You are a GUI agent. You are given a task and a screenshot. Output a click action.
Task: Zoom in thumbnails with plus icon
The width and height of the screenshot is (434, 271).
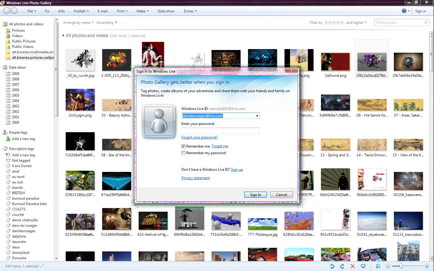coord(427,266)
